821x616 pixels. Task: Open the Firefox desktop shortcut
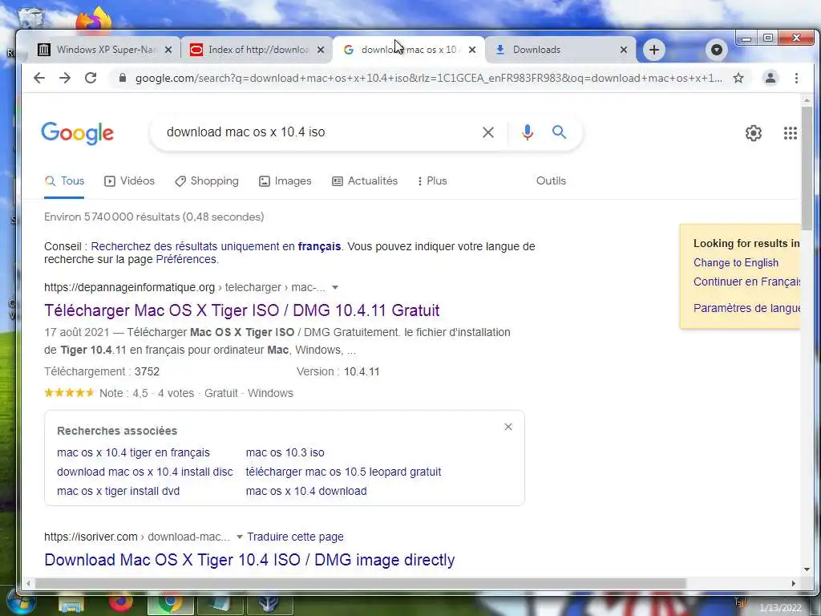(x=95, y=21)
